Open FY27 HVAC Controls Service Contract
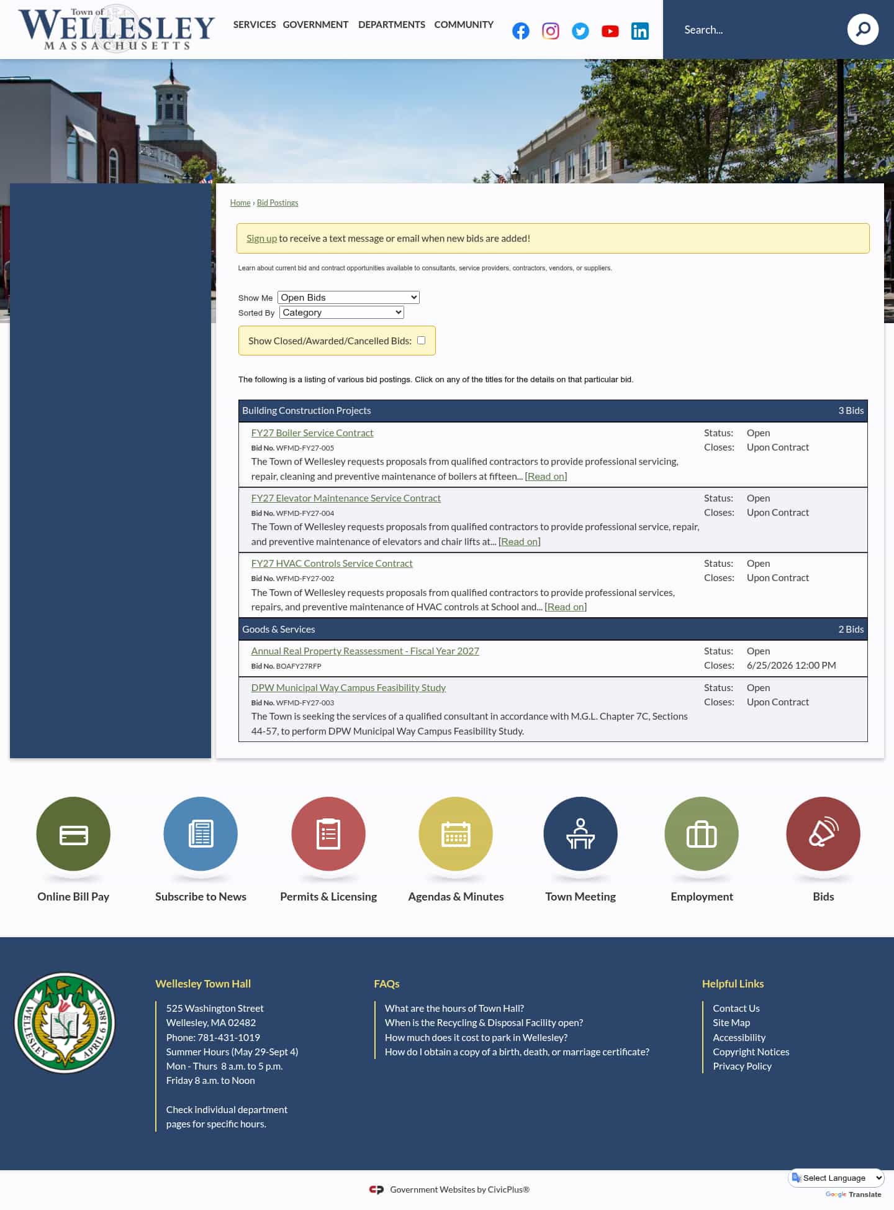Viewport: 894px width, 1210px height. point(332,563)
